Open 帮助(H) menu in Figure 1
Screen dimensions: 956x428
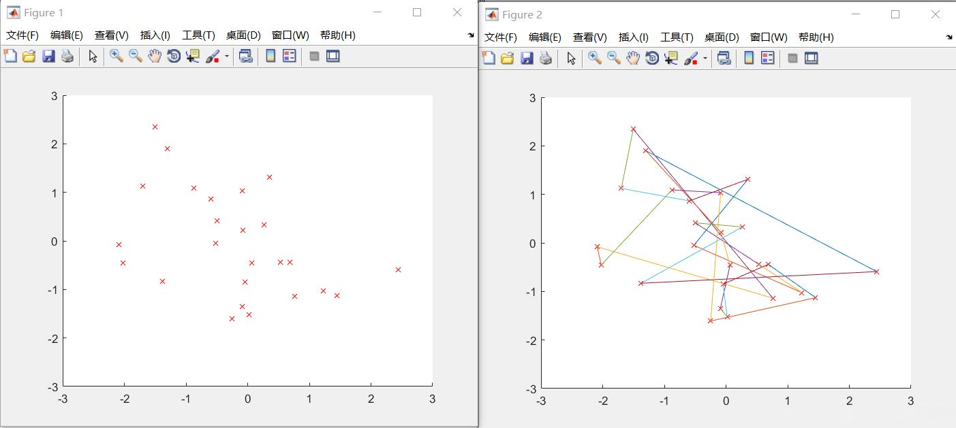[338, 35]
